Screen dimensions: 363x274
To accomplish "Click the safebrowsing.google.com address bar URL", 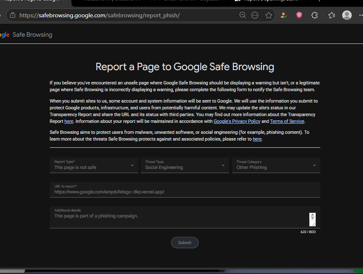I will tap(100, 15).
